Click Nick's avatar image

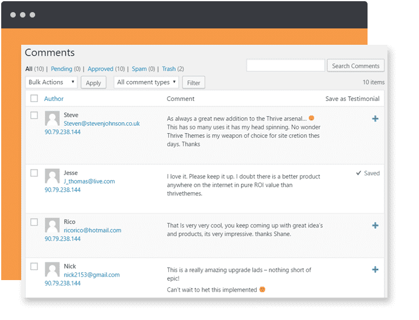[x=52, y=270]
